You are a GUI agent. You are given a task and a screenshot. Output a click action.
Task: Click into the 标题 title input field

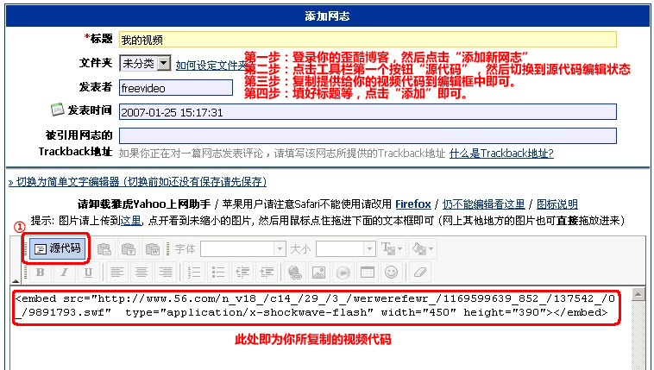367,39
